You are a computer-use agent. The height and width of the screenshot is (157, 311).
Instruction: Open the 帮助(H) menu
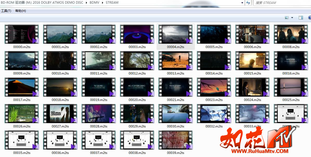(x=21, y=11)
